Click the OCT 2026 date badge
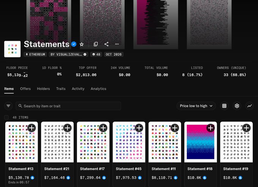Image resolution: width=258 pixels, height=187 pixels. (113, 55)
